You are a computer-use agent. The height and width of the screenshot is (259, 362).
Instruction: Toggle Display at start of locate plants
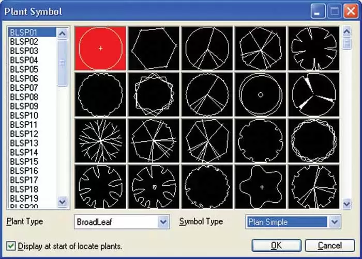pos(11,246)
